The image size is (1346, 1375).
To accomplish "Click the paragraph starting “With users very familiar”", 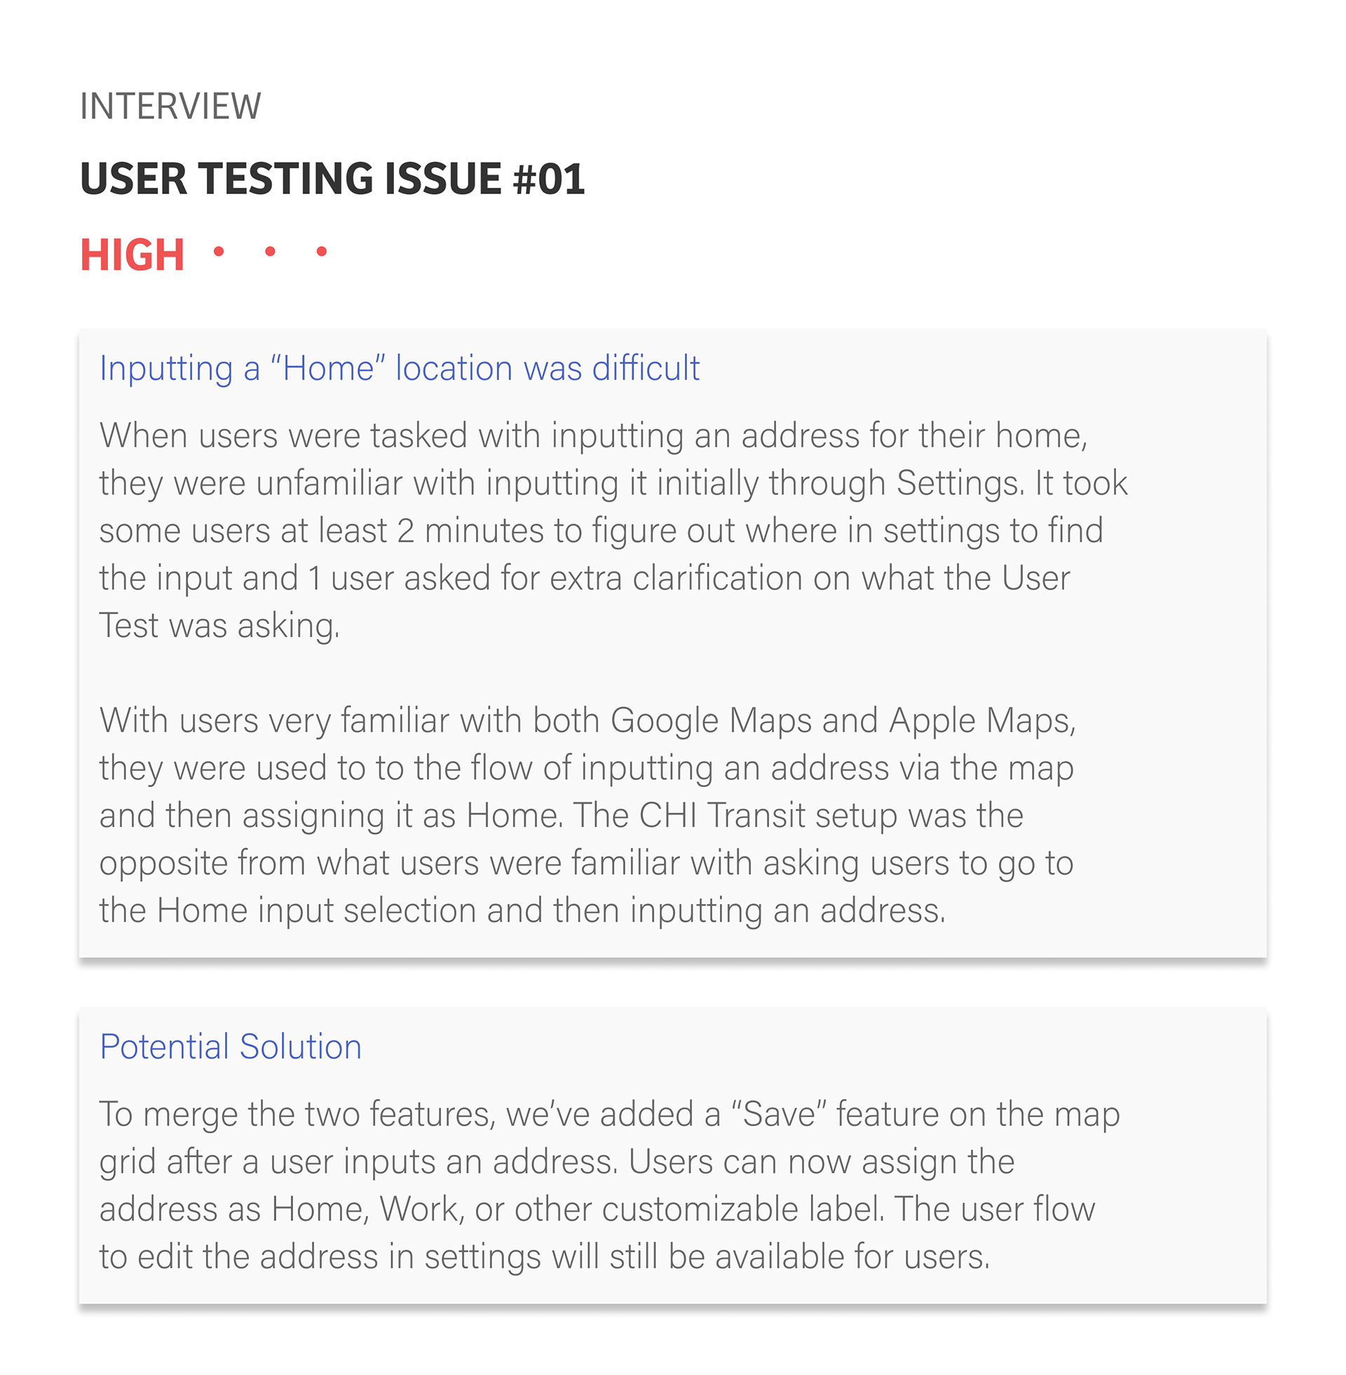I will [x=587, y=814].
